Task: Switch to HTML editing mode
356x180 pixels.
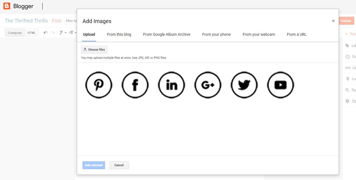Action: click(31, 32)
